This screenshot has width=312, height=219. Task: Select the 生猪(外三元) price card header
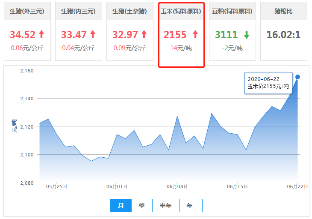[x=27, y=11]
